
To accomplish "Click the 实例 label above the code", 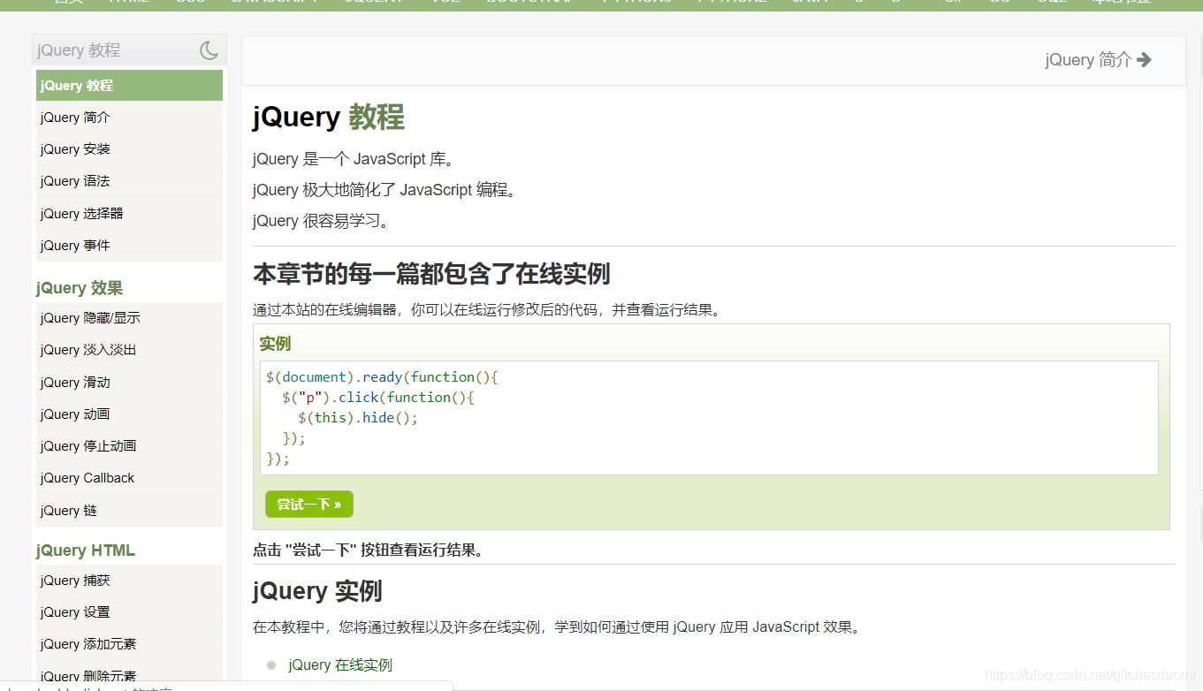I will [275, 344].
